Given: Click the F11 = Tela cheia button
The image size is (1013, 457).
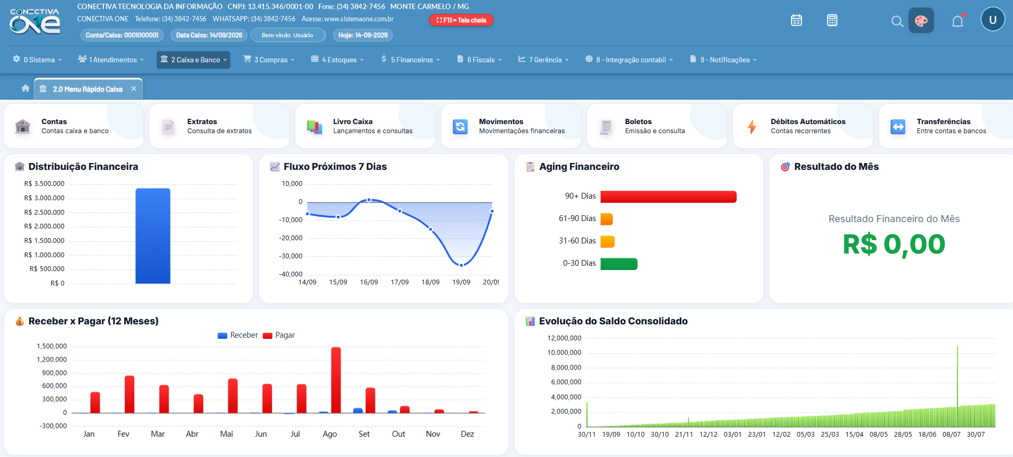Looking at the screenshot, I should (461, 20).
